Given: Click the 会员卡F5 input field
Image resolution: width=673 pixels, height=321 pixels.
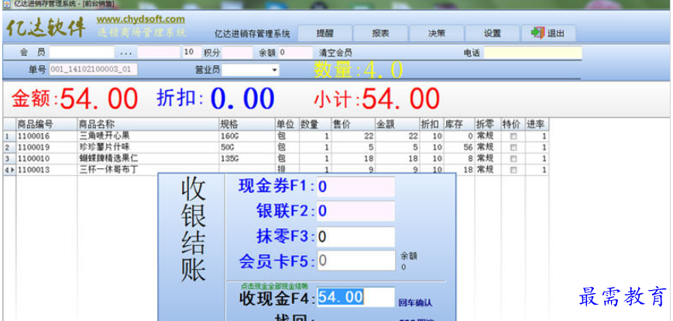Looking at the screenshot, I should click(355, 261).
